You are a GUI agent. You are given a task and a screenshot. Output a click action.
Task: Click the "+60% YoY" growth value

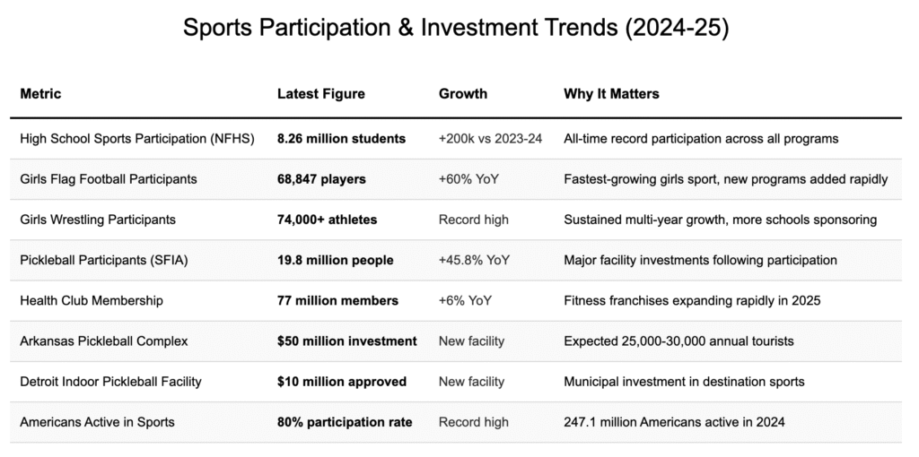468,179
